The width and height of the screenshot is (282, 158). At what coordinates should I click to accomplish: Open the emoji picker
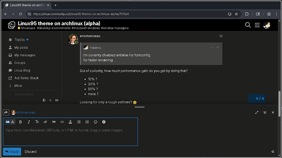[x=96, y=122]
